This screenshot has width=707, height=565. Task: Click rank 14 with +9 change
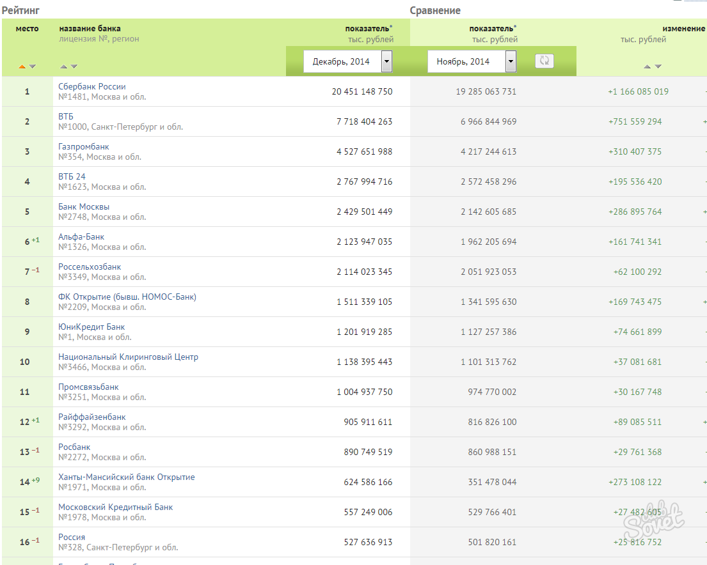29,482
